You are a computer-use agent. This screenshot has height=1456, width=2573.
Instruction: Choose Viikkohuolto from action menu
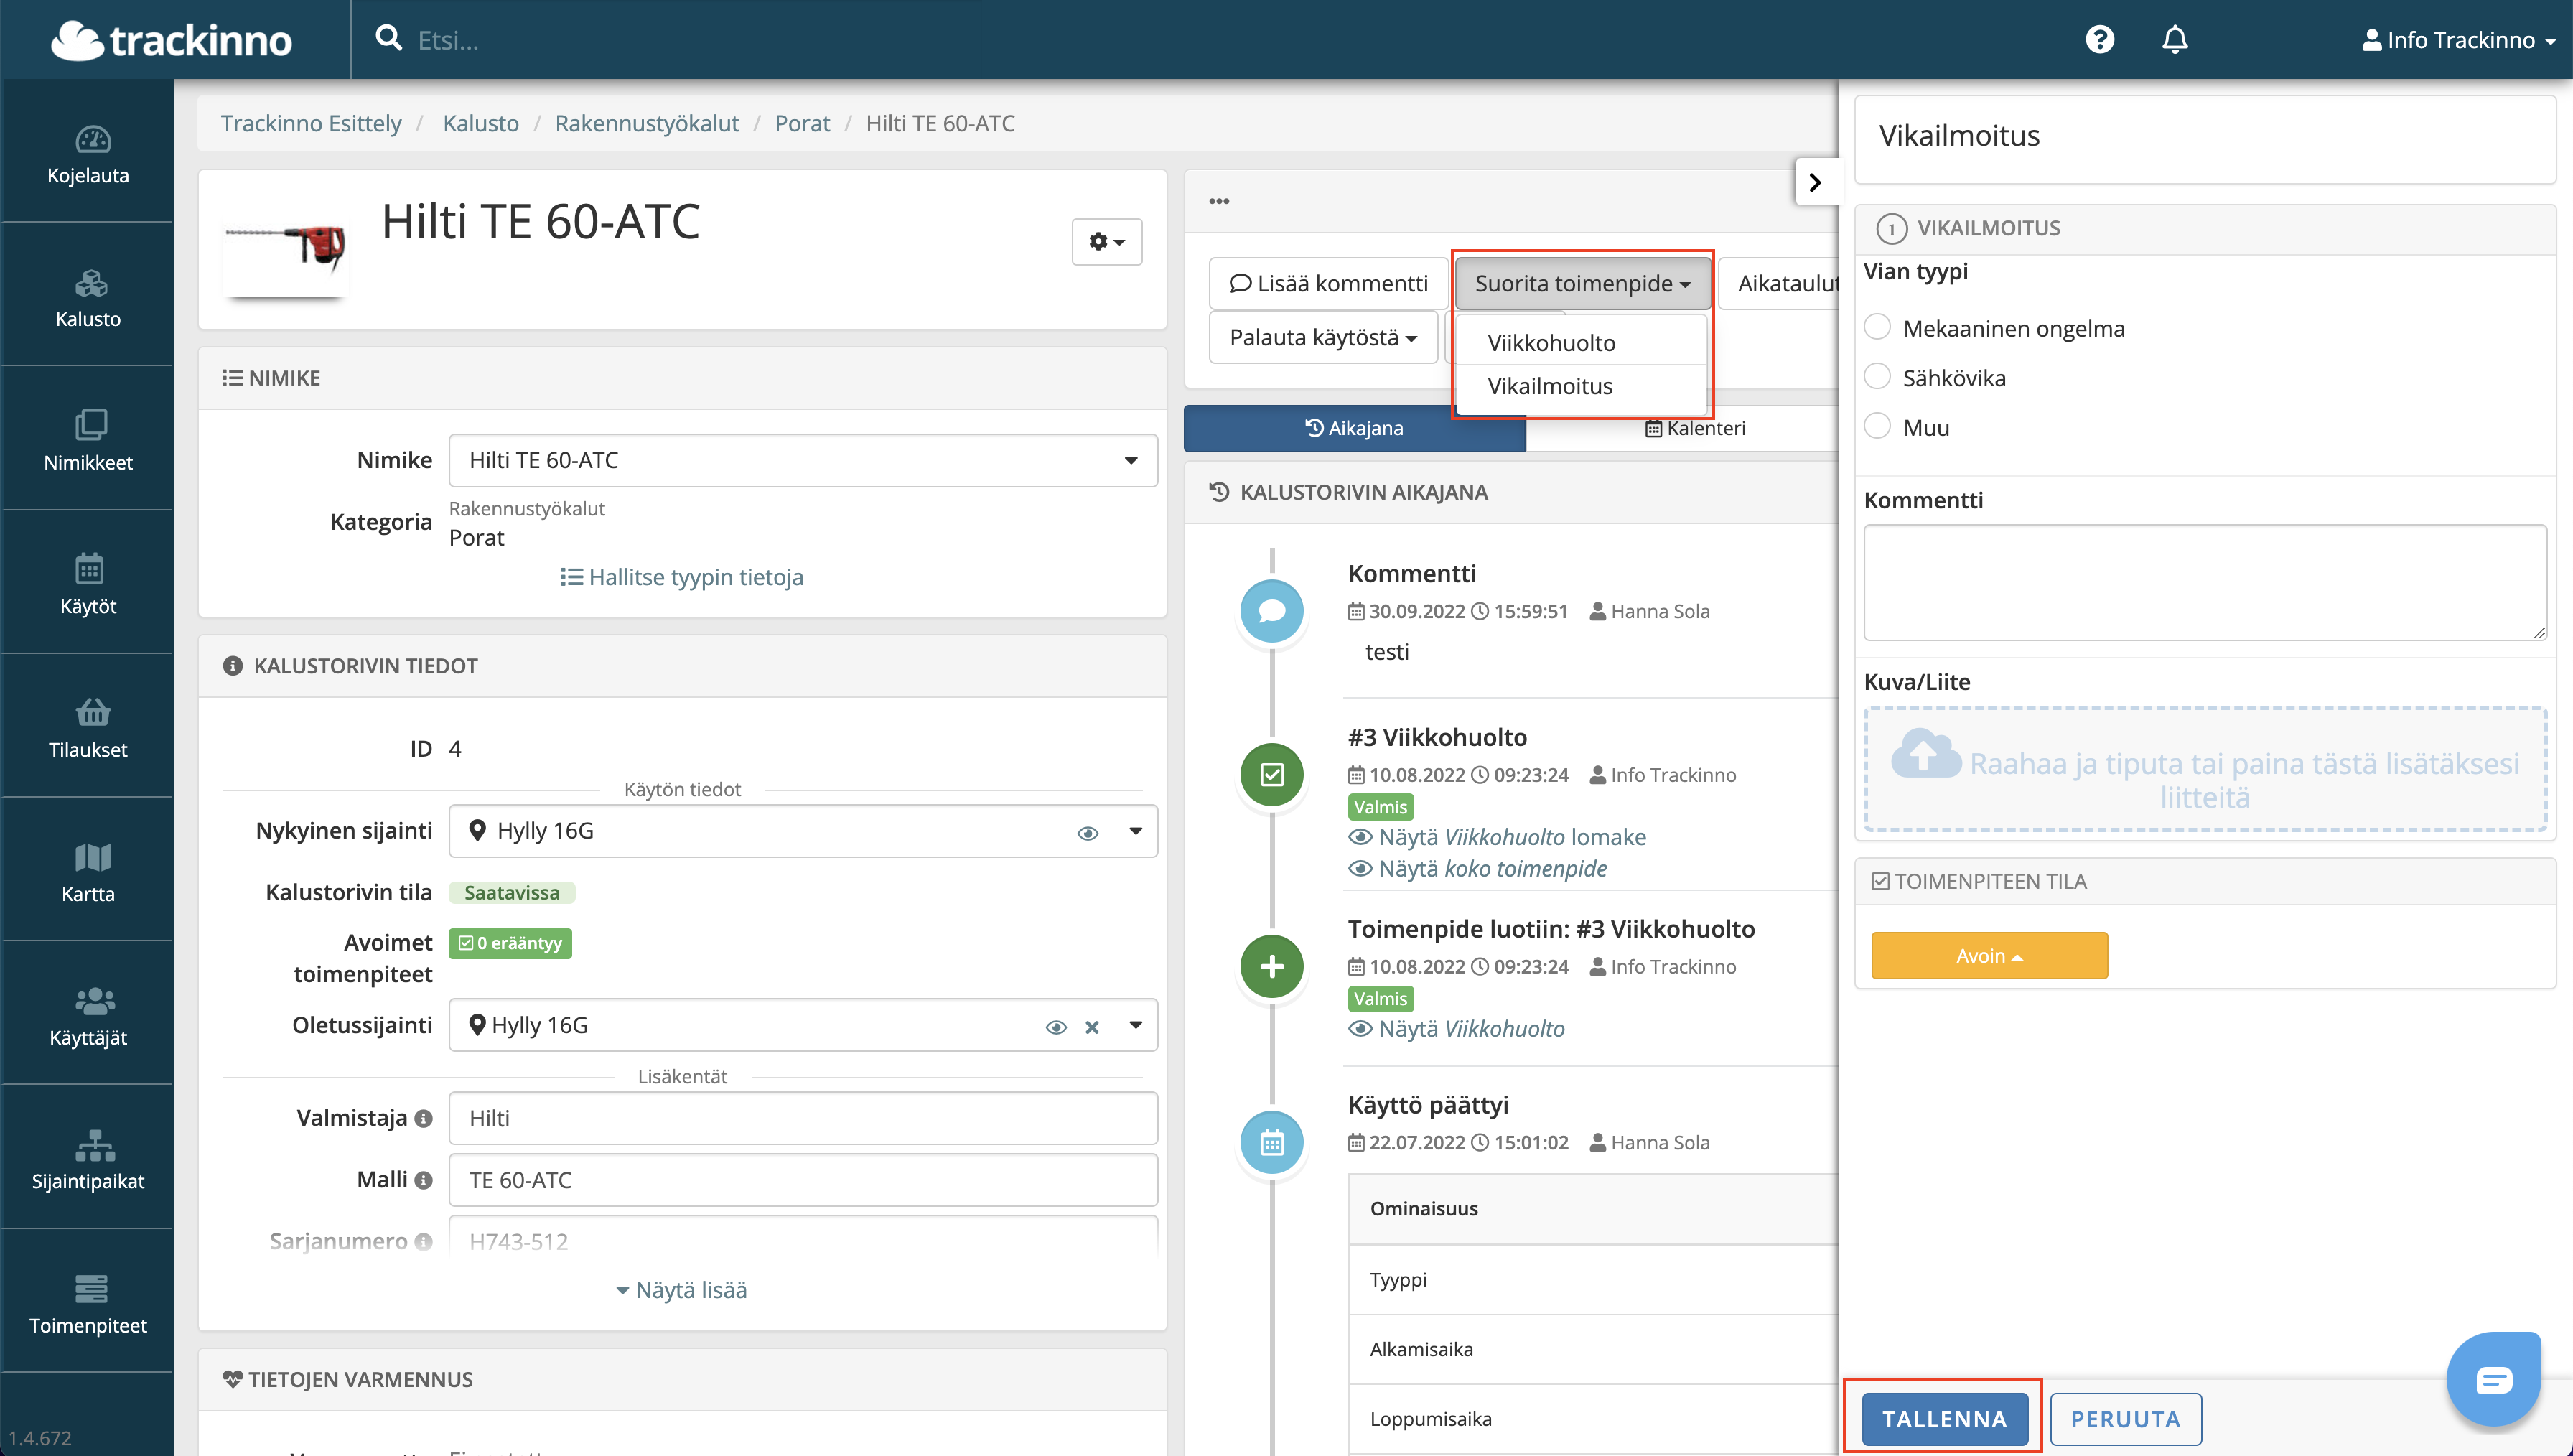click(1551, 343)
